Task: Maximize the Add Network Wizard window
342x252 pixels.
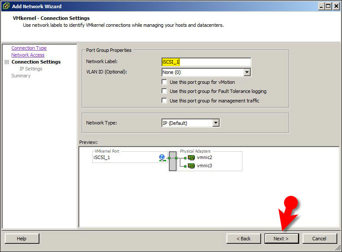Action: pyautogui.click(x=328, y=6)
